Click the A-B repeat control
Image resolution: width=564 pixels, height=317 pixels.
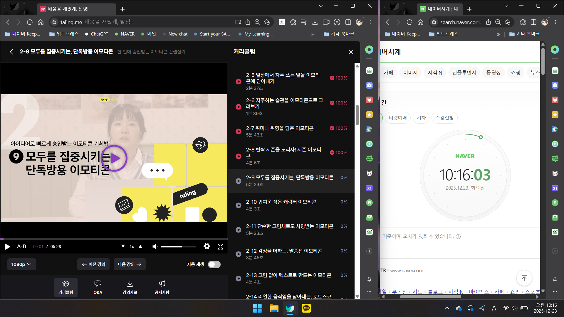21,247
